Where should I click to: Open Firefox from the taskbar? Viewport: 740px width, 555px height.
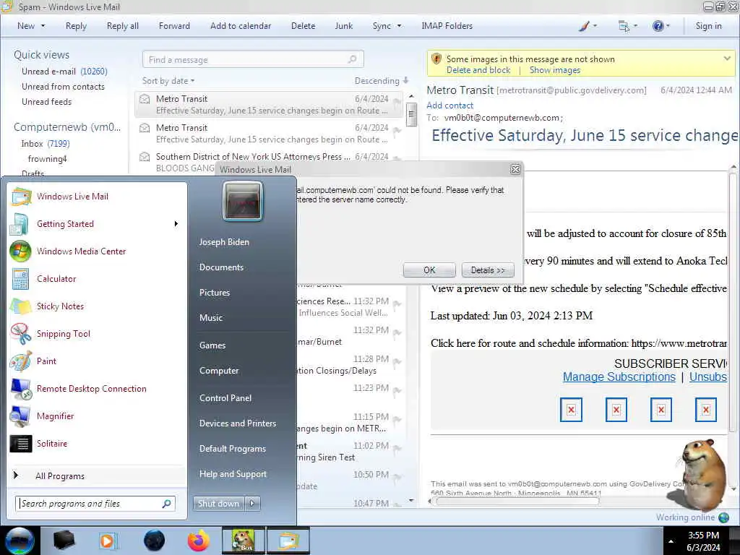click(198, 541)
